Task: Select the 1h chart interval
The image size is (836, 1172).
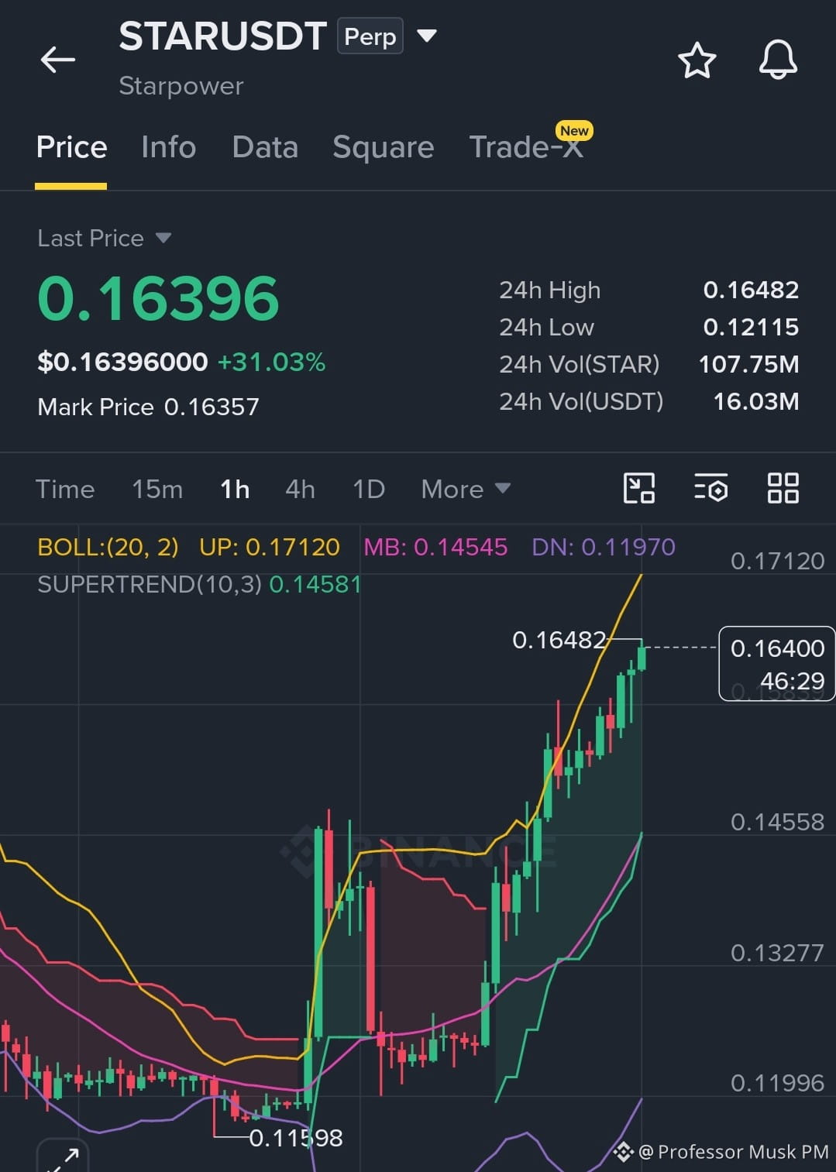Action: (x=235, y=490)
